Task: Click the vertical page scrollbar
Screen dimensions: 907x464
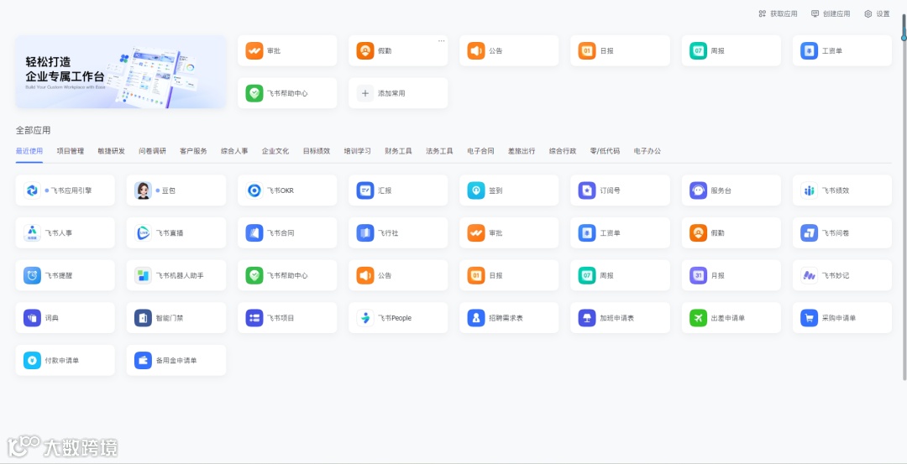Action: 904,196
